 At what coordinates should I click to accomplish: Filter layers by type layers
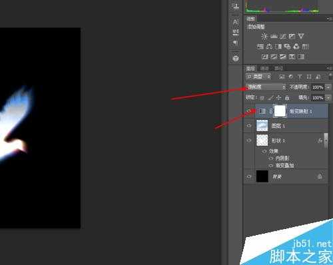coord(300,77)
